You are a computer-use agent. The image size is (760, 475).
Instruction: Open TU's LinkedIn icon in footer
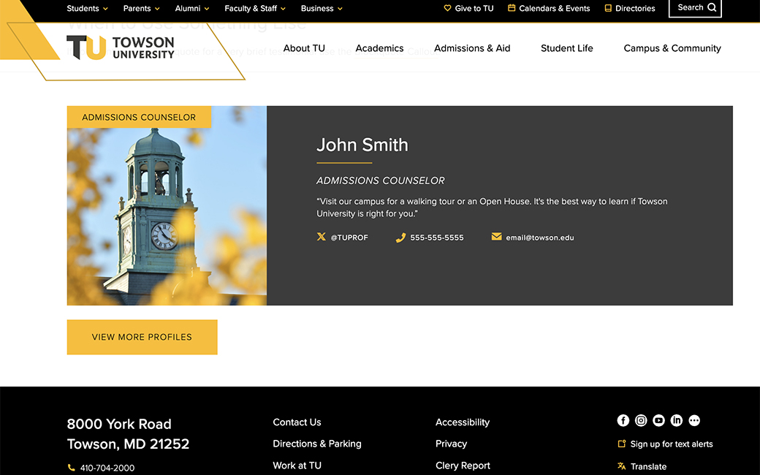[x=676, y=420]
